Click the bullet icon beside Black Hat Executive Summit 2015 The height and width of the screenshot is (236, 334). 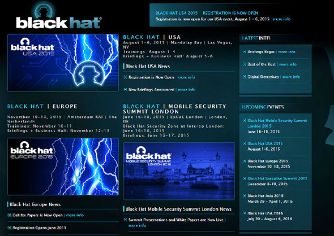coord(245,178)
